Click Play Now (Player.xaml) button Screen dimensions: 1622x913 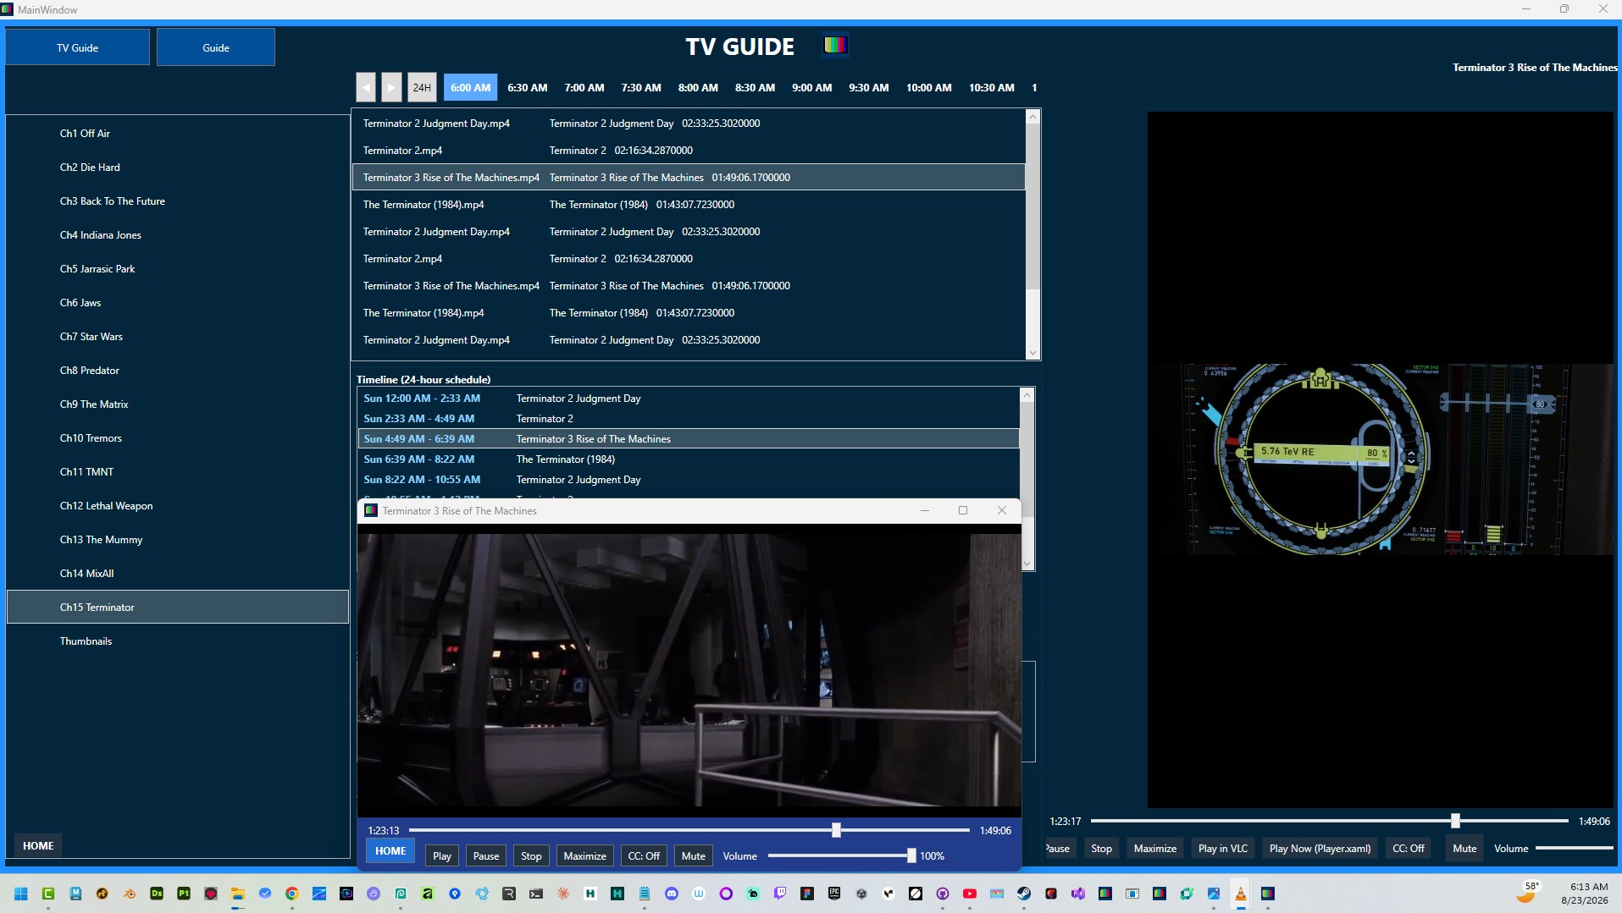coord(1320,848)
